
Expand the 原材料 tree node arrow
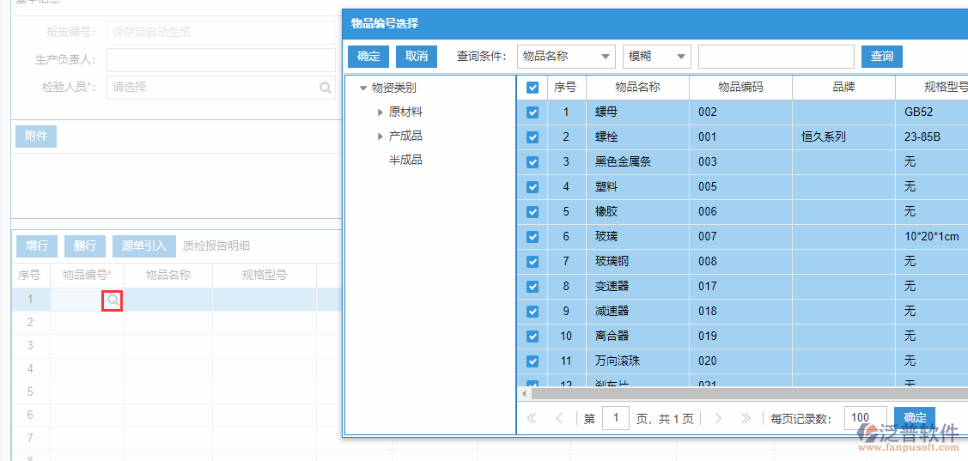click(x=381, y=112)
